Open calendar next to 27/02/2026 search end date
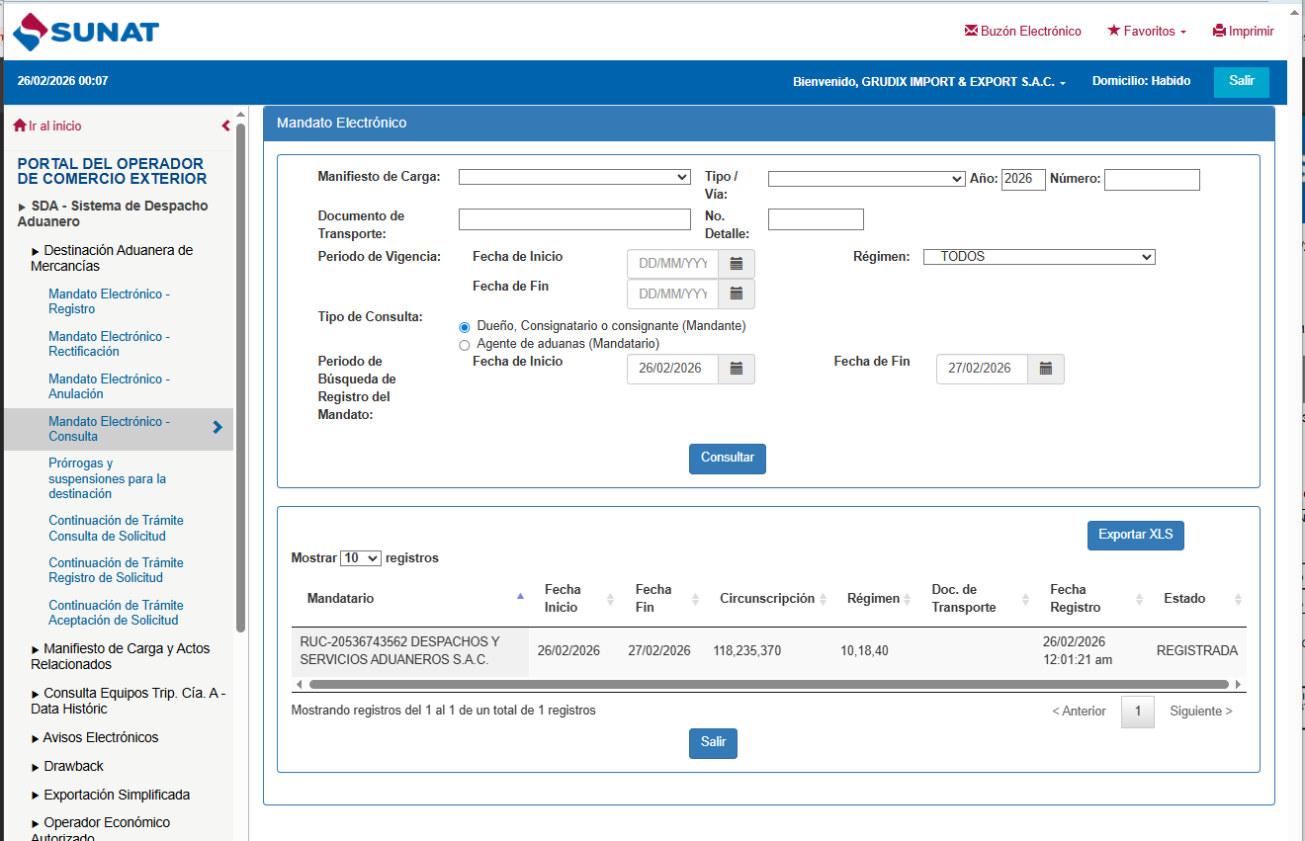 pyautogui.click(x=1046, y=369)
